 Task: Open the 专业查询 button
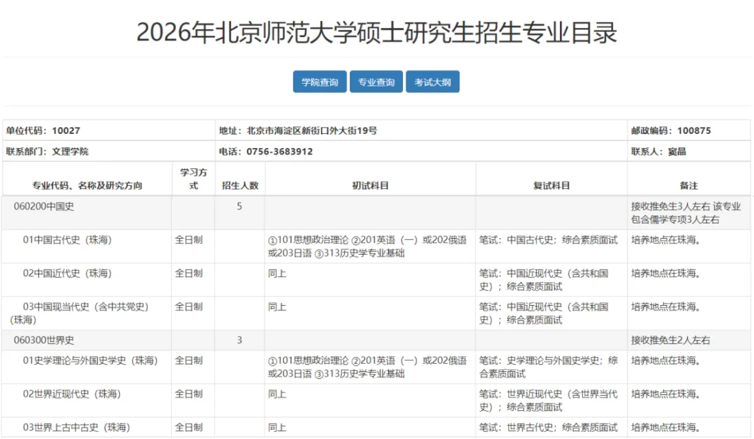click(x=376, y=82)
